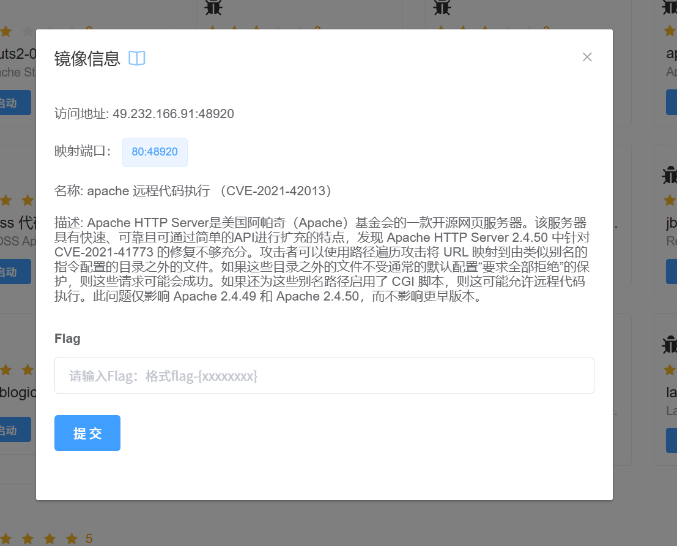Submit the flag with 提交 button

(x=87, y=433)
